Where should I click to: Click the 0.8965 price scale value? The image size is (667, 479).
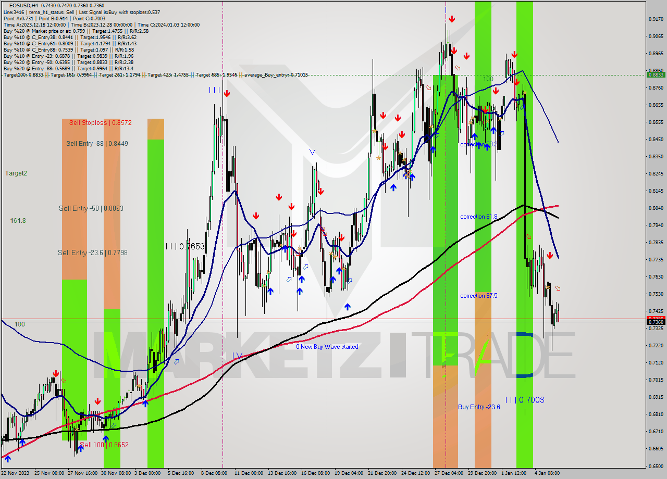(x=656, y=54)
